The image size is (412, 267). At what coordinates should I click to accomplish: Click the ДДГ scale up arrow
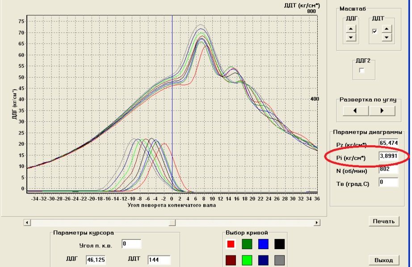tap(351, 29)
